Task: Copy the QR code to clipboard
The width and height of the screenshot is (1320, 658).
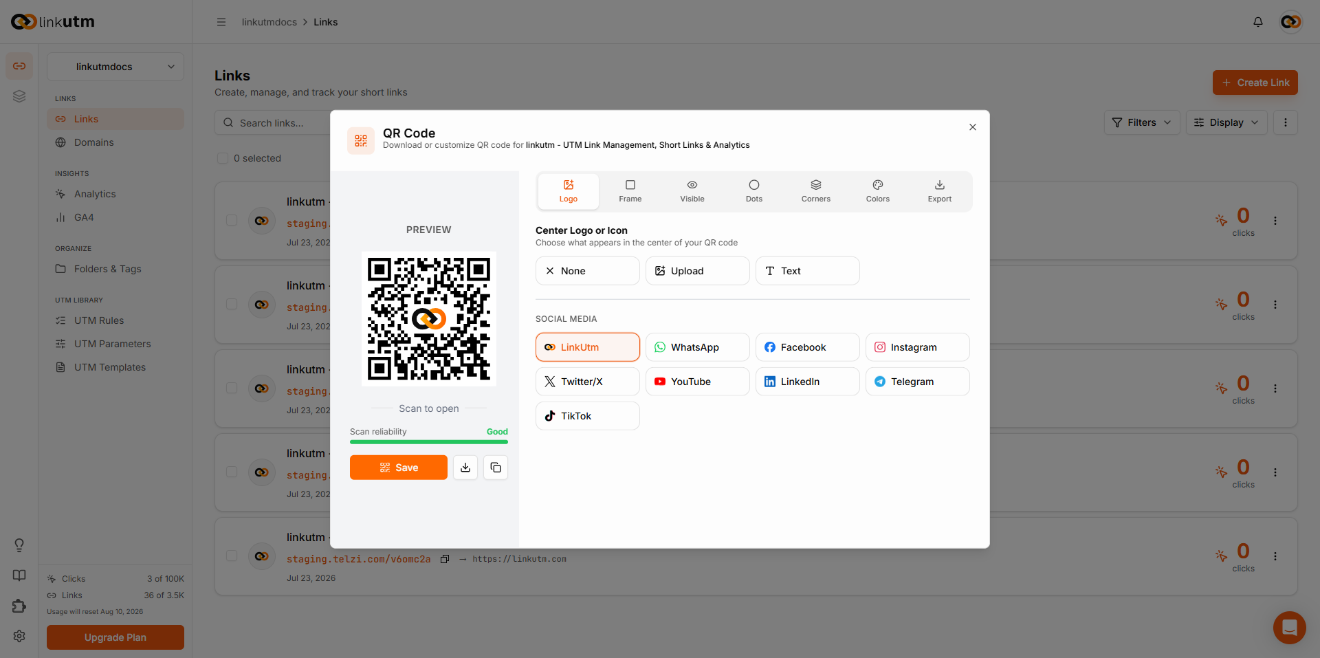Action: point(496,468)
